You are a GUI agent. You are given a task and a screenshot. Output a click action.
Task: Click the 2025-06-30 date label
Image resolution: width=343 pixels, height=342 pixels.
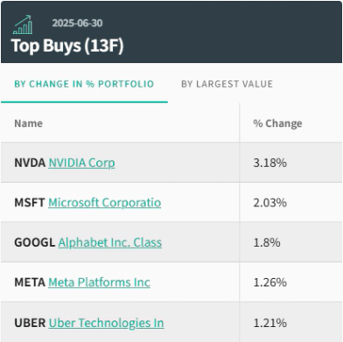[77, 23]
